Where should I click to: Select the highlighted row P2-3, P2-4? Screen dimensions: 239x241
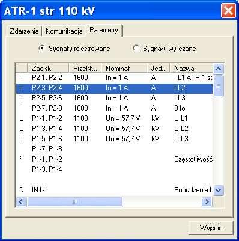coord(114,88)
